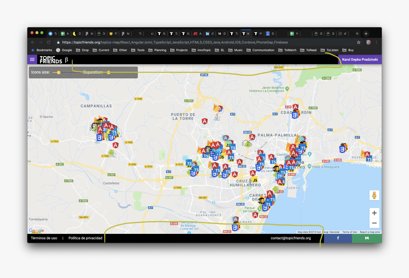Click the Angular marker at Pedregalejo
409x278 pixels.
tap(367, 154)
